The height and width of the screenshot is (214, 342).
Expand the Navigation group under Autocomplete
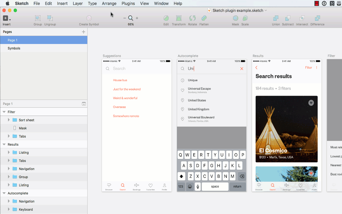click(9, 201)
